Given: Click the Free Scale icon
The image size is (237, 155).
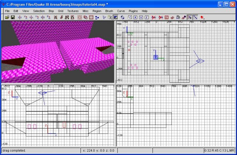Looking at the screenshot, I should (130, 17).
